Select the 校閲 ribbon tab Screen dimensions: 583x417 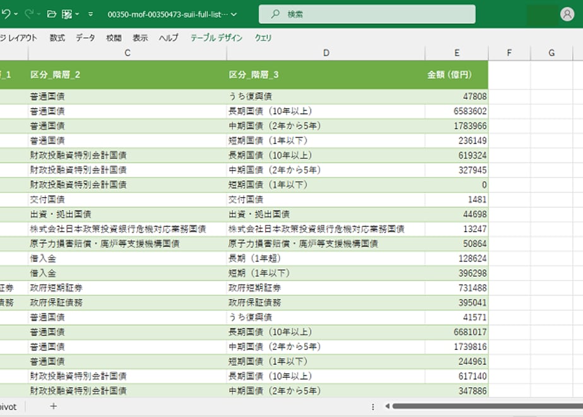(x=114, y=38)
